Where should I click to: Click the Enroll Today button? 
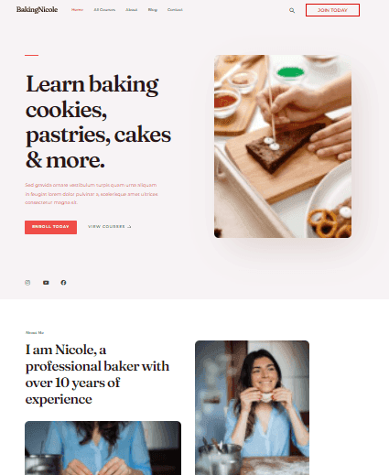coord(50,227)
